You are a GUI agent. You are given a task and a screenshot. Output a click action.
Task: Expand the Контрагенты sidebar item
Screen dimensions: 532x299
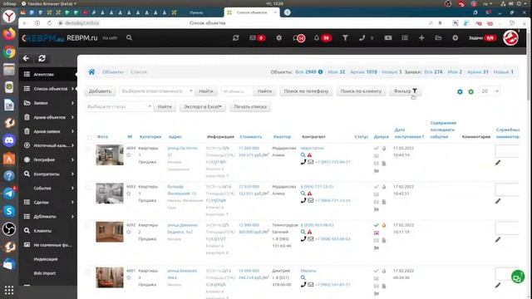click(72, 174)
